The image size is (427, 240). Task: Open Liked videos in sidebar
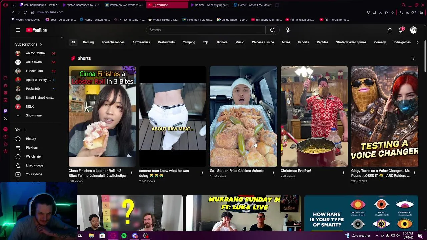[35, 165]
